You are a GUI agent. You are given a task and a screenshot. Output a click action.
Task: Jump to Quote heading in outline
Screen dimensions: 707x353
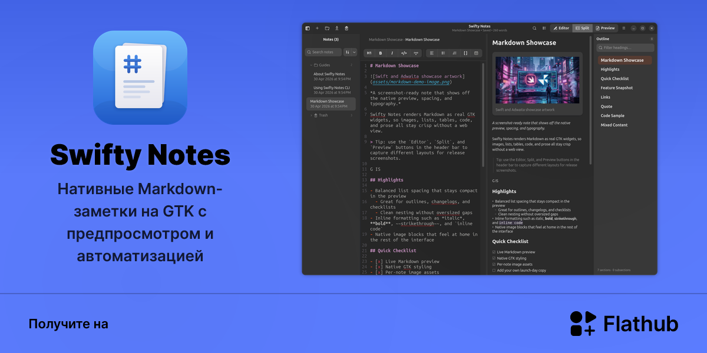tap(607, 106)
